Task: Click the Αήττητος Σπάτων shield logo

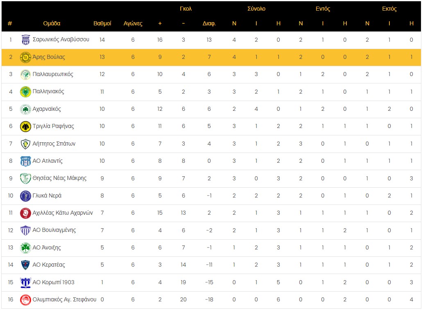Action: point(25,144)
